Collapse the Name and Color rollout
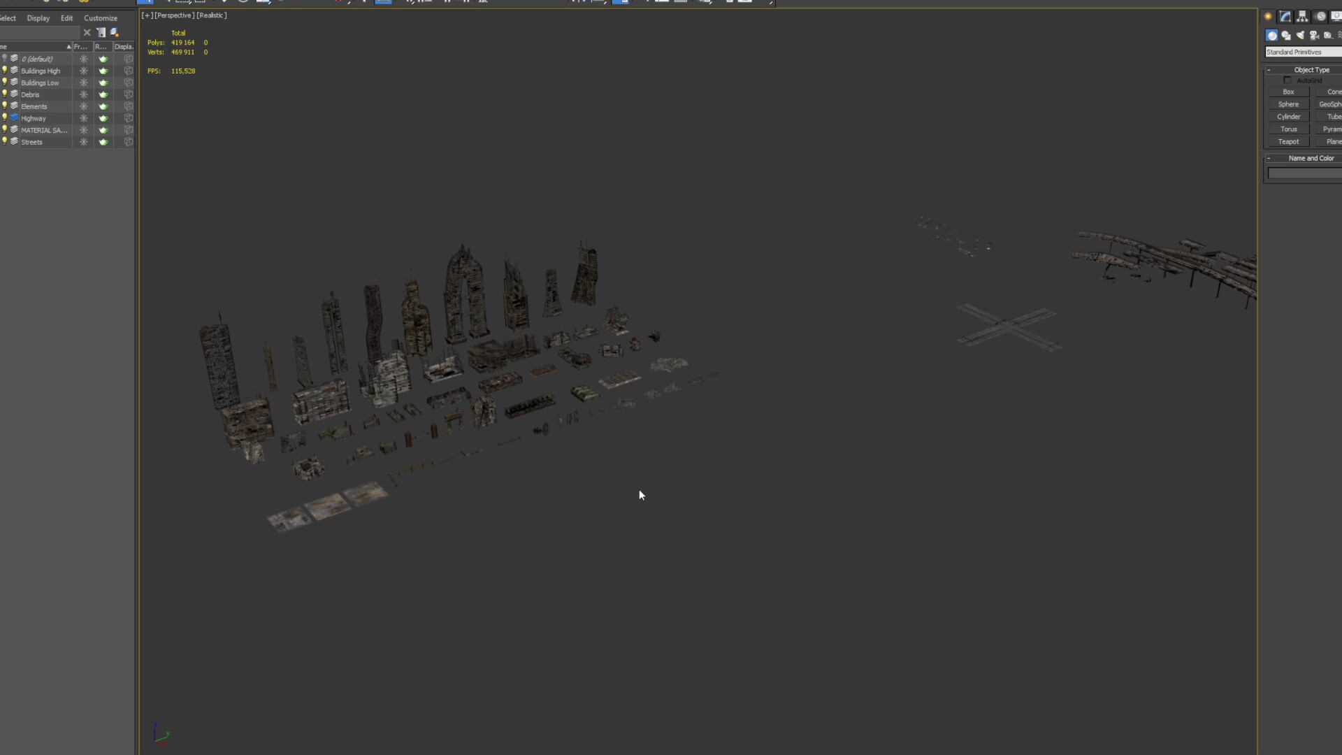1342x755 pixels. click(x=1270, y=158)
